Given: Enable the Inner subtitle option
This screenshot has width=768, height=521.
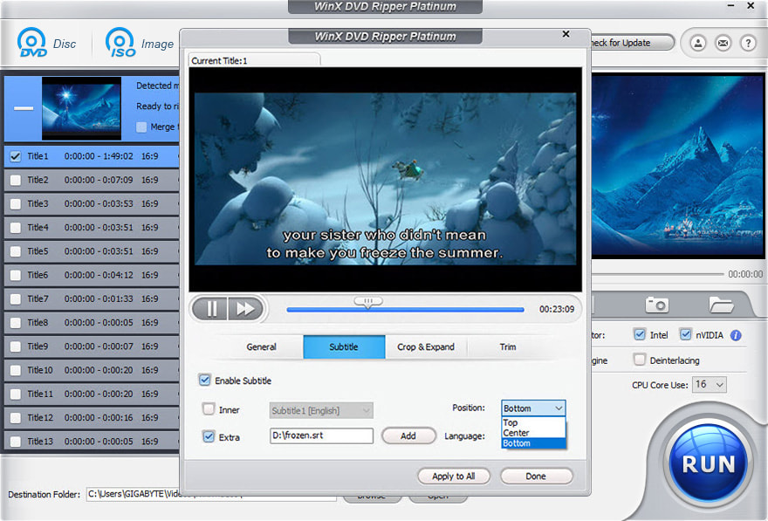Looking at the screenshot, I should pyautogui.click(x=209, y=409).
